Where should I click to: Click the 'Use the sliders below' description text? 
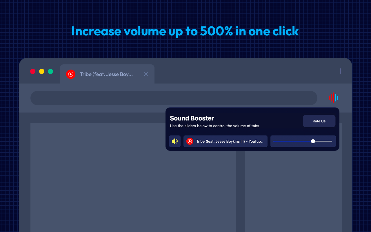coord(214,126)
